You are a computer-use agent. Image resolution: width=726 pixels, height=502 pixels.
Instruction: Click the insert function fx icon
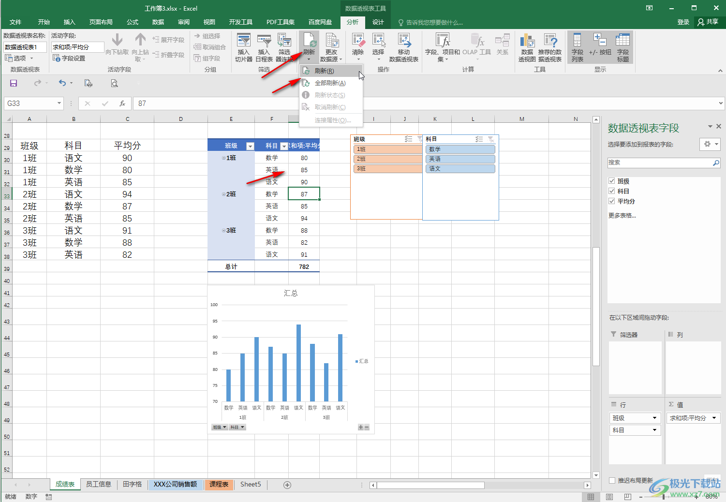(x=122, y=103)
